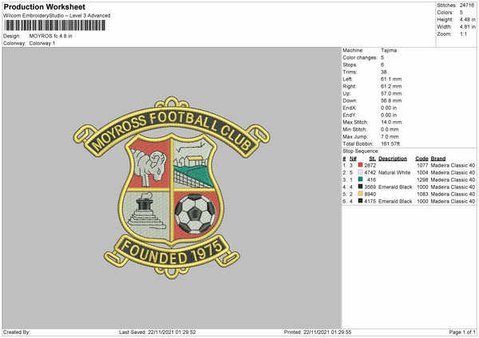Click the black swatch beside stitch count 3569
The image size is (479, 338).
pos(361,187)
